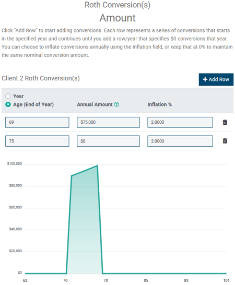Click the Inflation % column header

point(159,104)
